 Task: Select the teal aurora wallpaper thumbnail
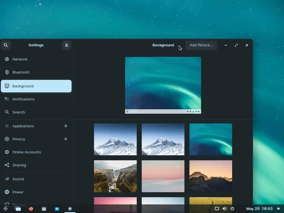pos(211,139)
